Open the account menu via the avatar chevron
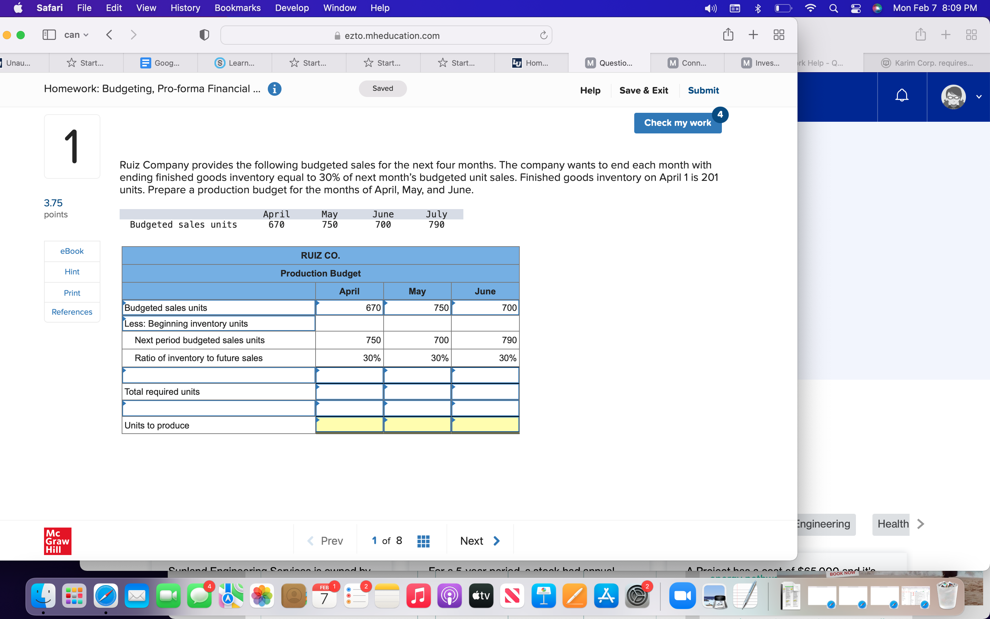Screen dimensions: 990x619 click(x=979, y=97)
